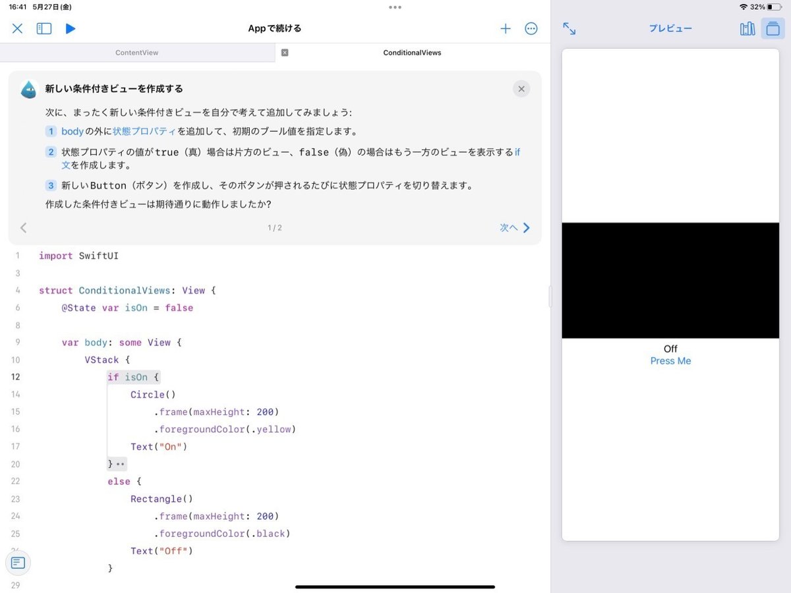The image size is (791, 593).
Task: Click the Text("Off") code line
Action: [x=161, y=551]
